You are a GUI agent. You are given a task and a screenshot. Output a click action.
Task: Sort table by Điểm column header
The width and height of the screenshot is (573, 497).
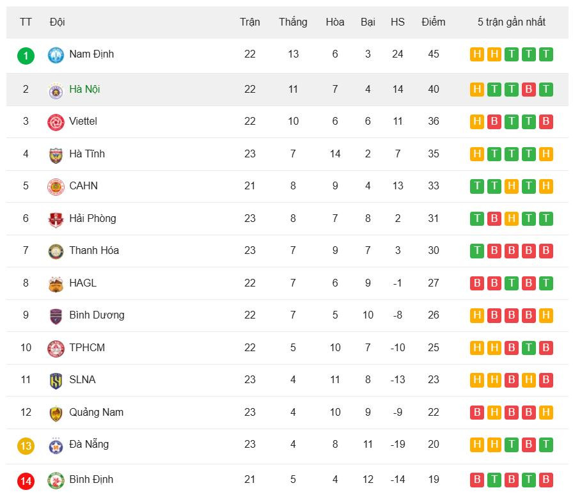click(433, 22)
